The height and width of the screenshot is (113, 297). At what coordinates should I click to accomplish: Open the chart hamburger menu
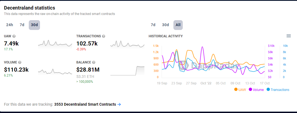[289, 36]
